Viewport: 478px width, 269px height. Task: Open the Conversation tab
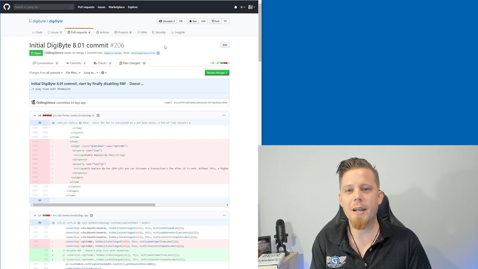pos(45,63)
